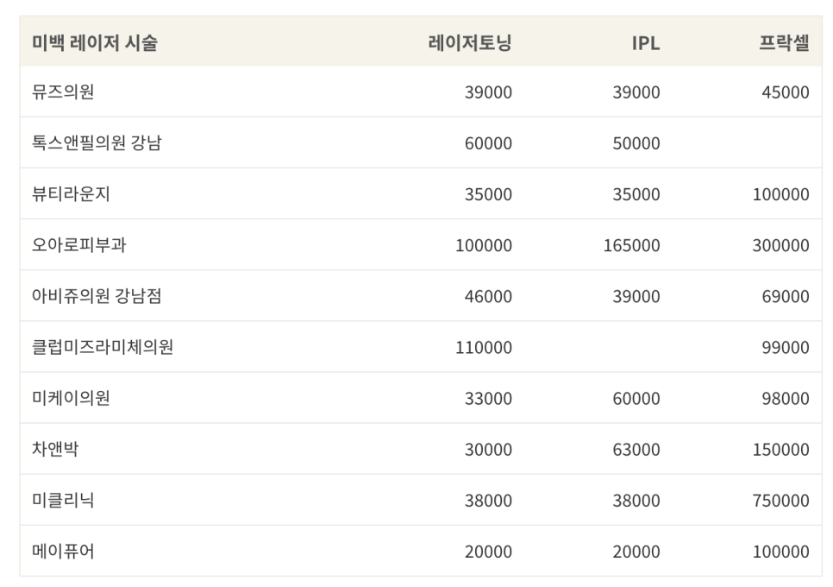Select the 오아로피부과 clinic name
The height and width of the screenshot is (587, 833).
(78, 245)
